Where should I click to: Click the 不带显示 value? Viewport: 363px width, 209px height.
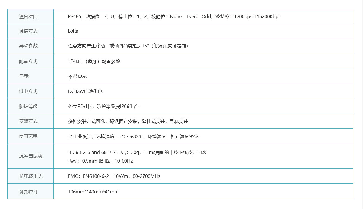point(77,77)
